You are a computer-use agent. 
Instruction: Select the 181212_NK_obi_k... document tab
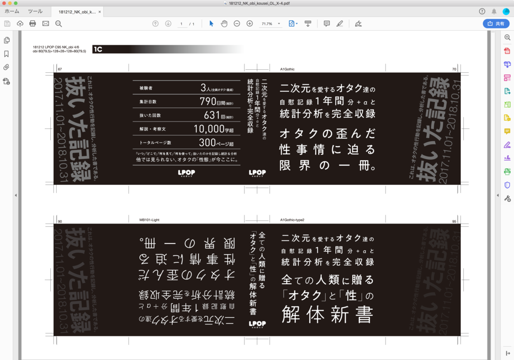[77, 12]
